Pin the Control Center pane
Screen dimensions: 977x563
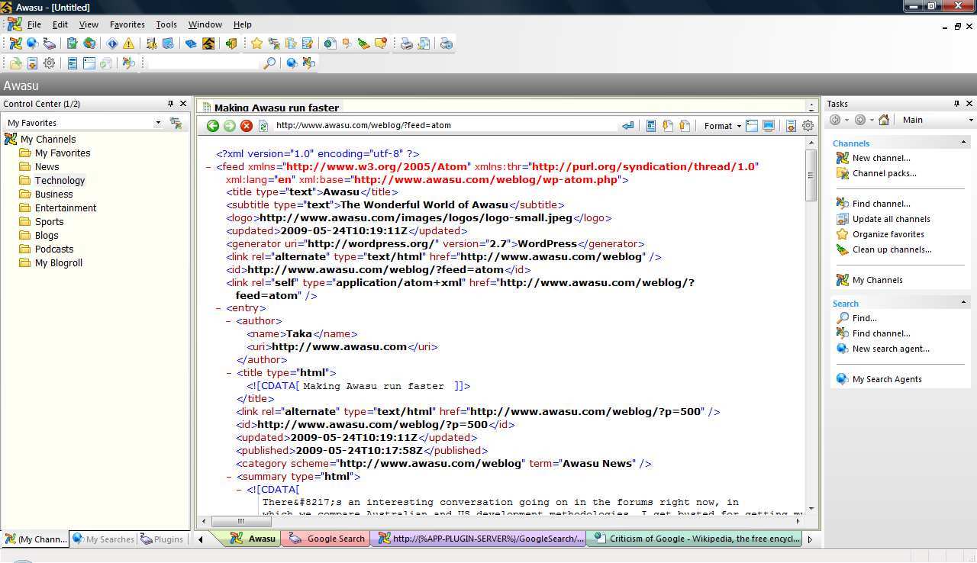pos(170,104)
